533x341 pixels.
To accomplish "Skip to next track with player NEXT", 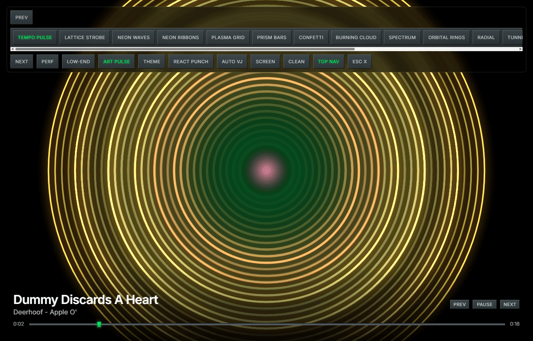I will point(510,304).
